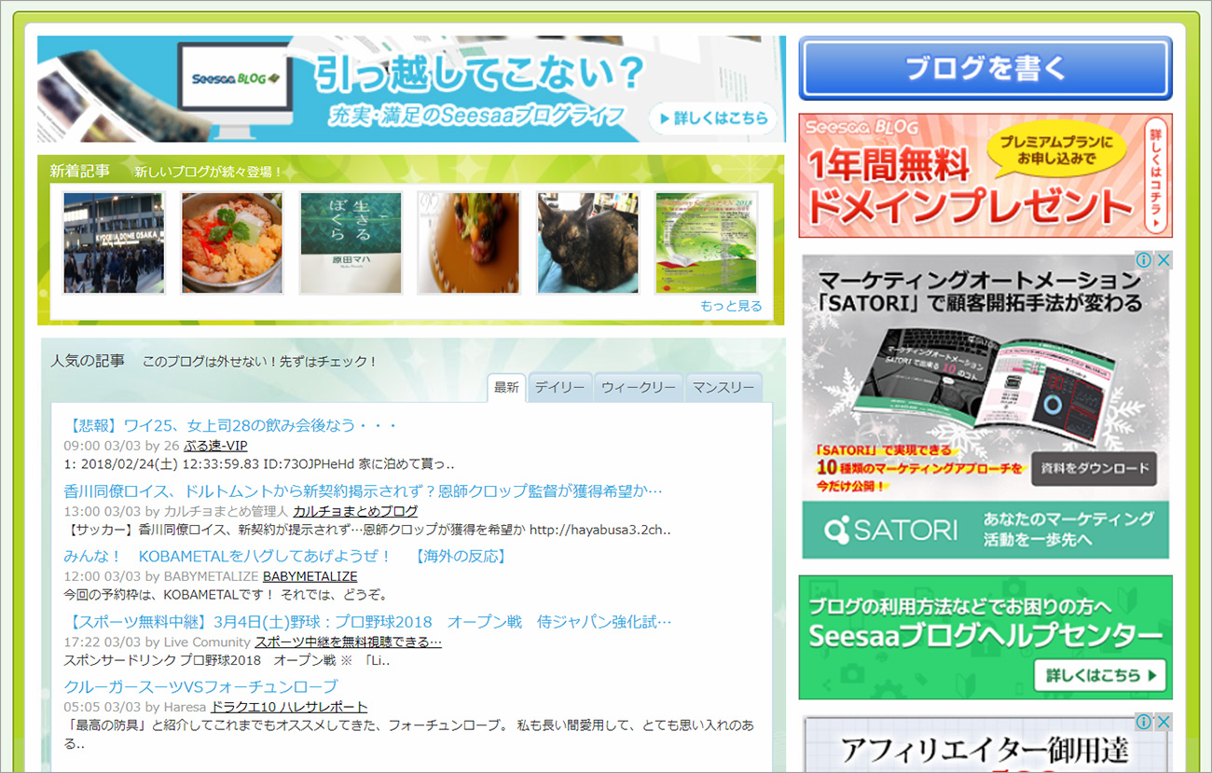This screenshot has width=1212, height=773.
Task: Open article about 香川同僚ロイス ドルトムント
Action: 363,491
